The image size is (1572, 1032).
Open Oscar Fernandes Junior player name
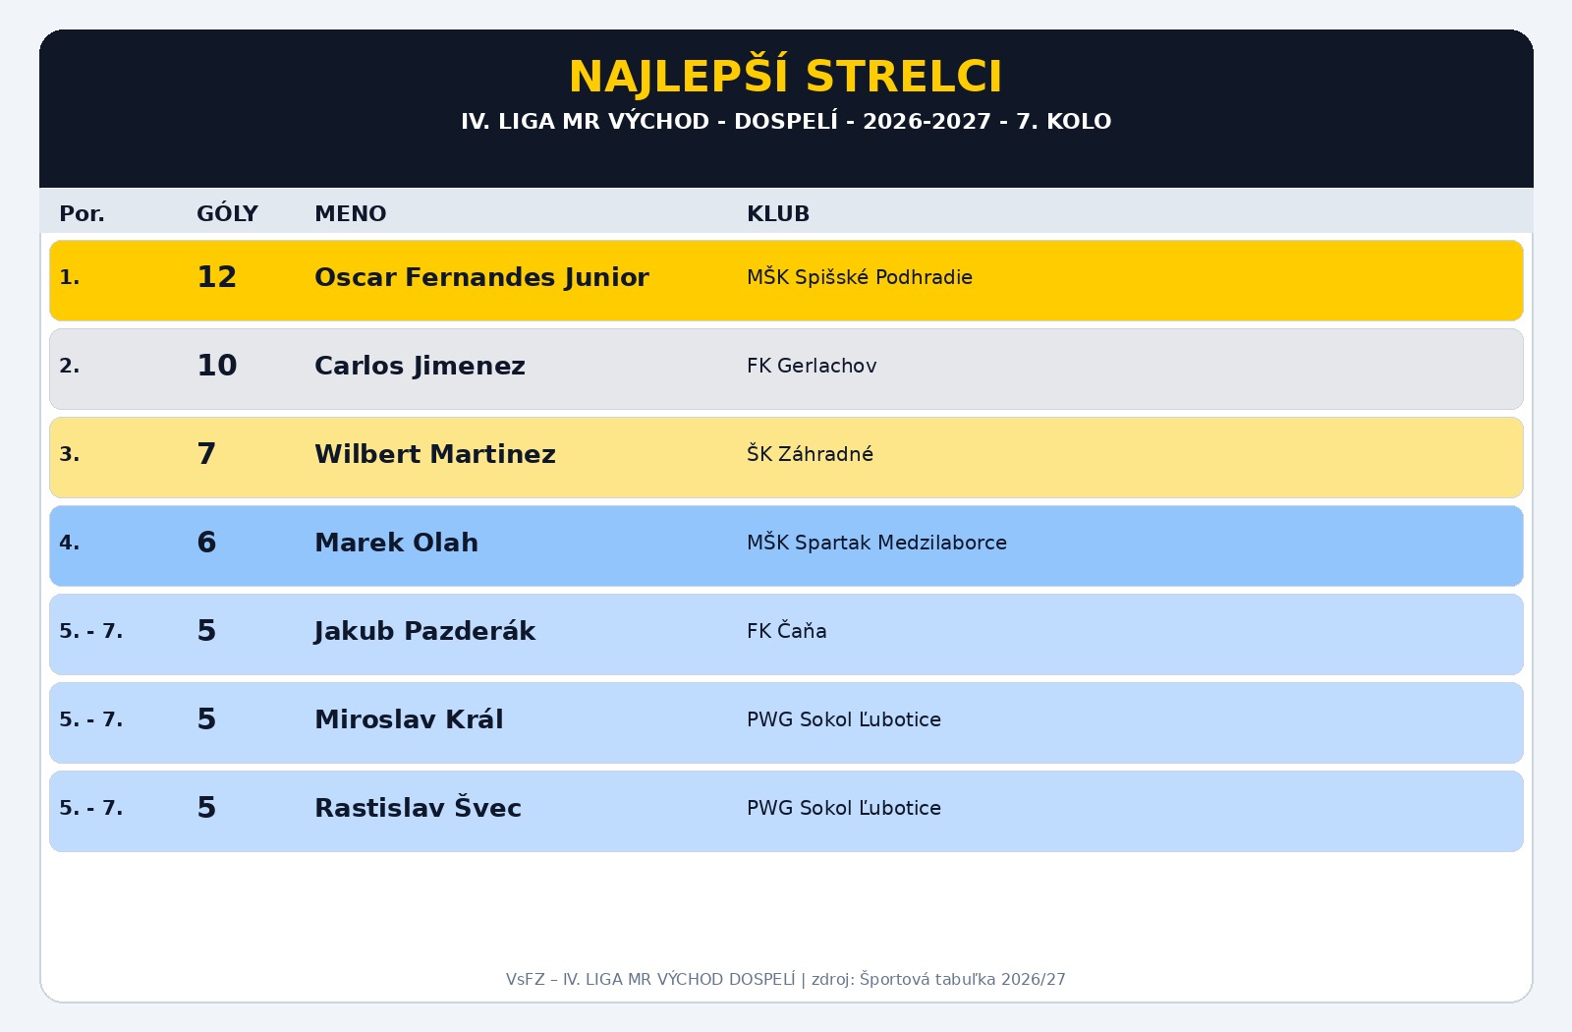click(x=481, y=277)
